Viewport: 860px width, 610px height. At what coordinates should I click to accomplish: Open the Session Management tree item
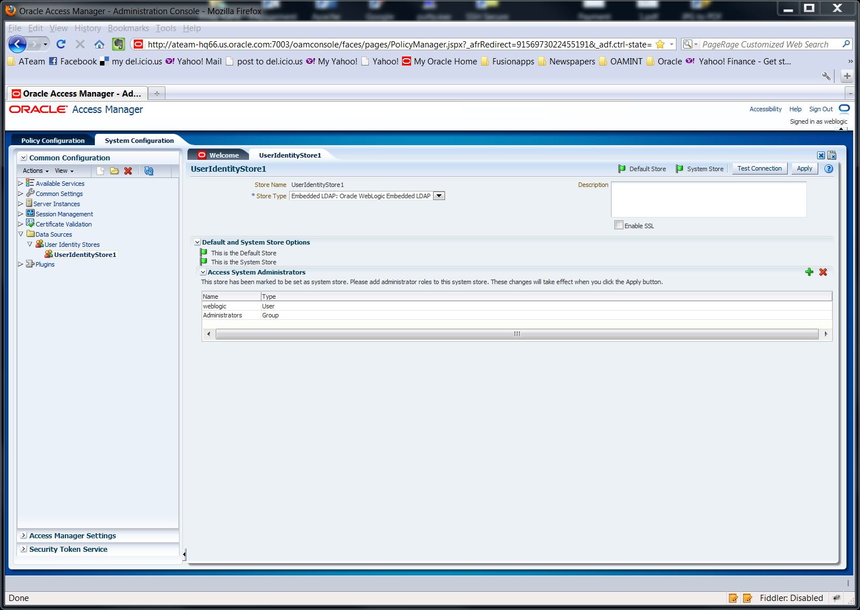[x=64, y=214]
